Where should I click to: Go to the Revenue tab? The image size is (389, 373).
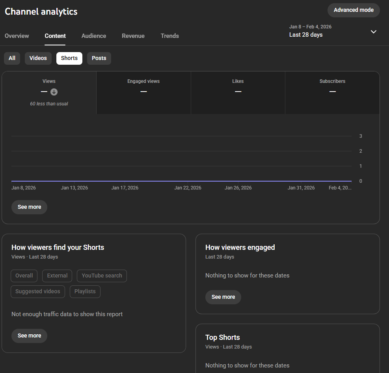pyautogui.click(x=133, y=36)
